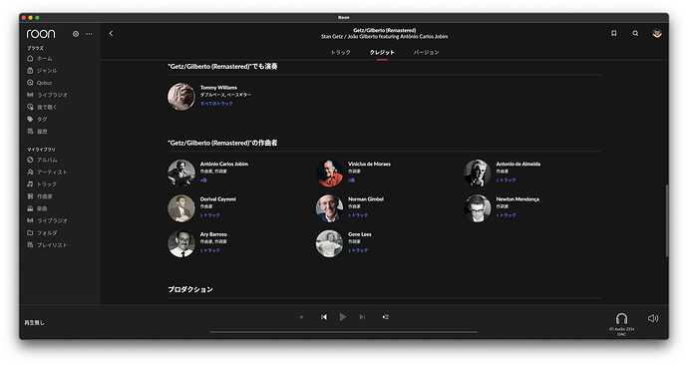The width and height of the screenshot is (688, 365).
Task: Click the Newton Mendonça name
Action: (517, 199)
